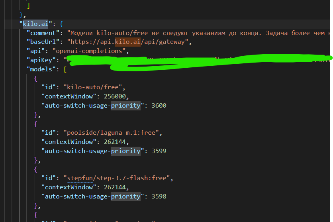Select the priority value 3599

(159, 151)
